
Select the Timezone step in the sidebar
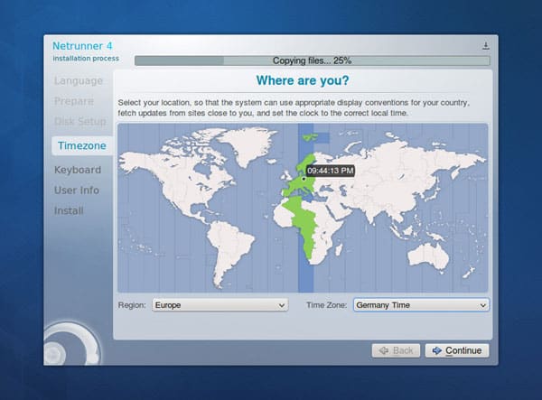tap(82, 145)
